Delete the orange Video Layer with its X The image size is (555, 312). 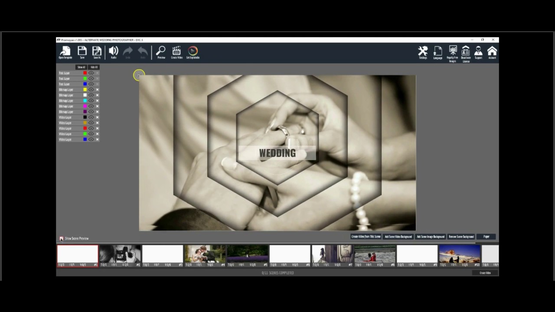pyautogui.click(x=97, y=123)
